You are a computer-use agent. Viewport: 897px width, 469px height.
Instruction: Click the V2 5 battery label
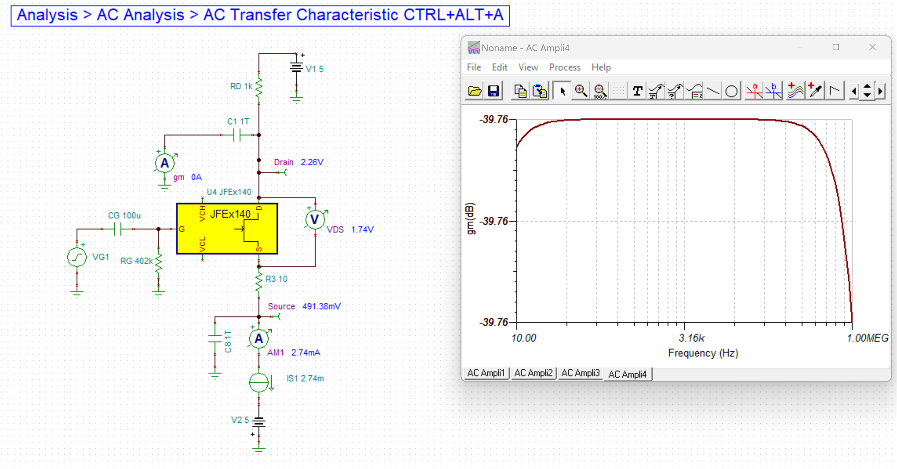(x=240, y=420)
